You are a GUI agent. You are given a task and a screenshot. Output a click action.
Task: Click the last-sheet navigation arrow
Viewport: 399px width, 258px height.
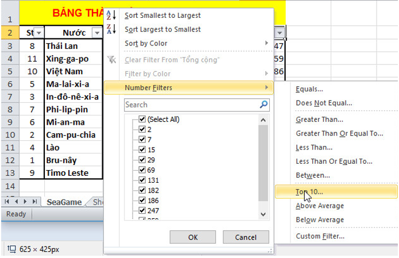[34, 202]
